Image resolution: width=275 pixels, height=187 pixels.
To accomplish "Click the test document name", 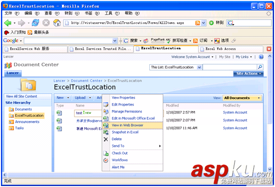I will tap(79, 113).
